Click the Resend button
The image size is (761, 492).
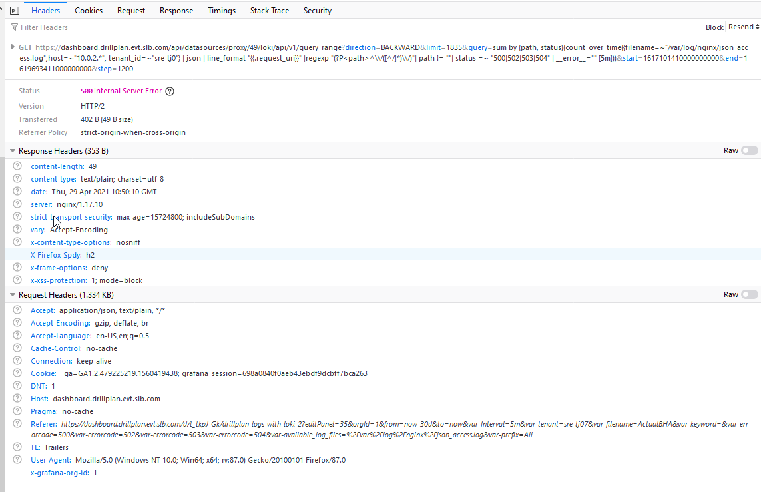741,27
